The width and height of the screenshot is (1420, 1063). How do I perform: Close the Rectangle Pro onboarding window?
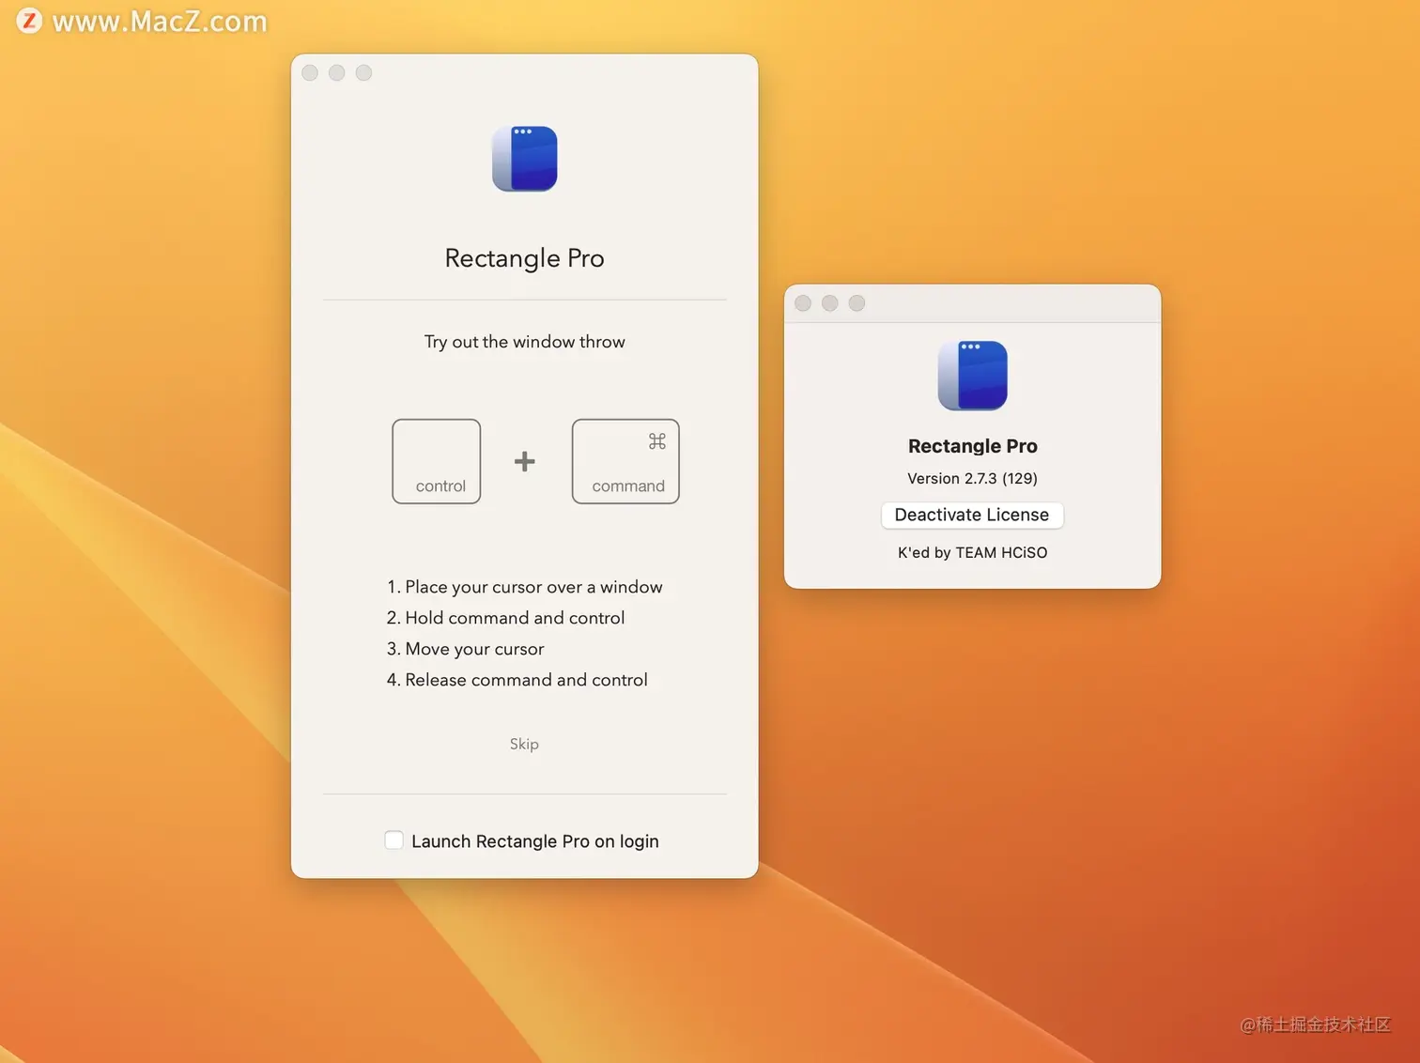coord(310,73)
